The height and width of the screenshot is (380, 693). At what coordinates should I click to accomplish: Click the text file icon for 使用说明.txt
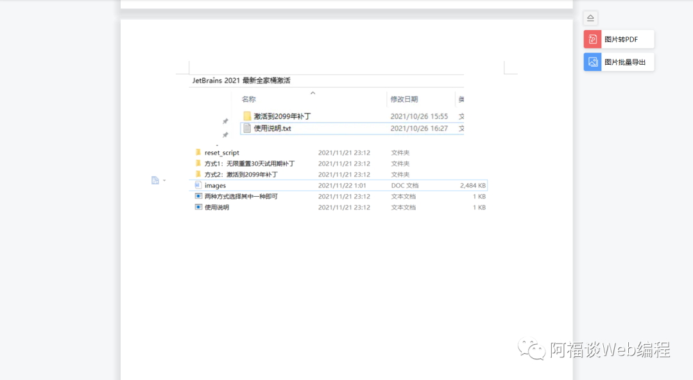click(x=247, y=128)
